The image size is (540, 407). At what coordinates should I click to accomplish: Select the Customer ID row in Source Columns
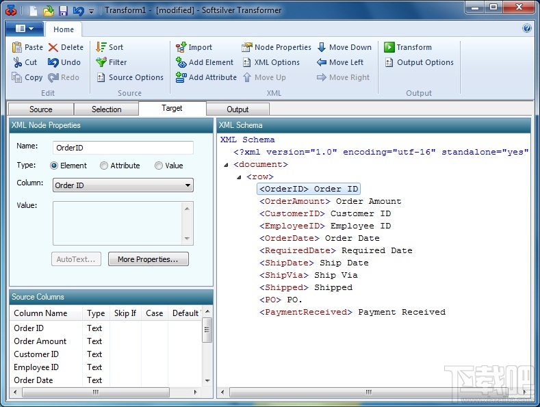pos(106,354)
